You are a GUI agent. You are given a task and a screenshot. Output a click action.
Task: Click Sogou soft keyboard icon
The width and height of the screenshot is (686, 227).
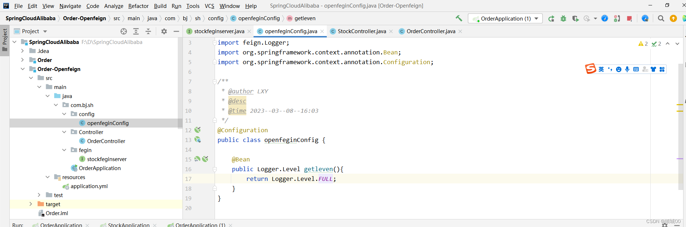click(636, 69)
